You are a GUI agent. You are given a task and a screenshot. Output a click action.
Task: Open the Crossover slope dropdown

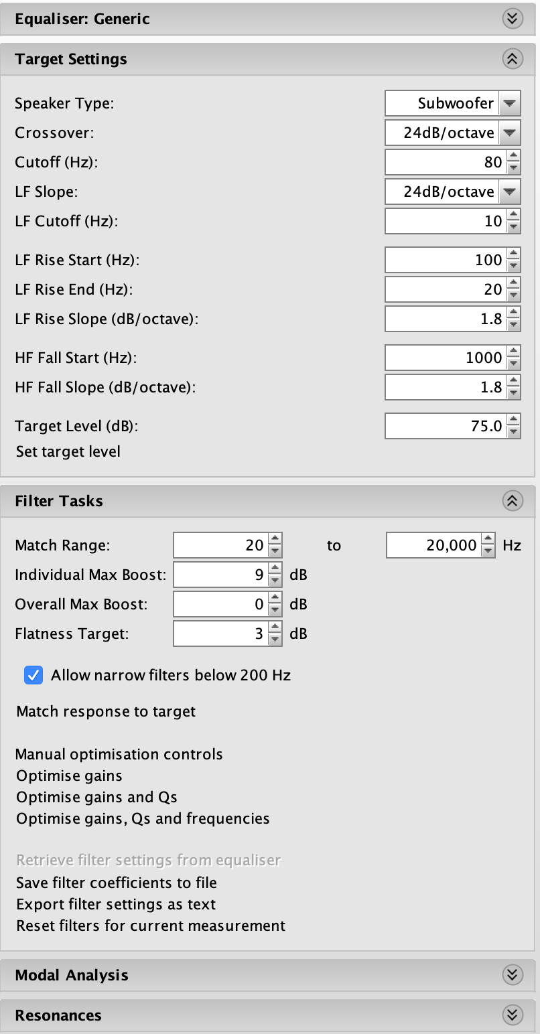click(509, 133)
